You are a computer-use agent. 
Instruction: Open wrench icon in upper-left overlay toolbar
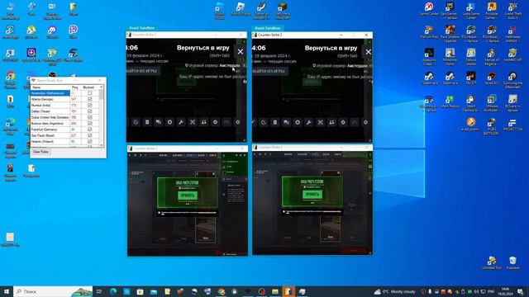181,122
